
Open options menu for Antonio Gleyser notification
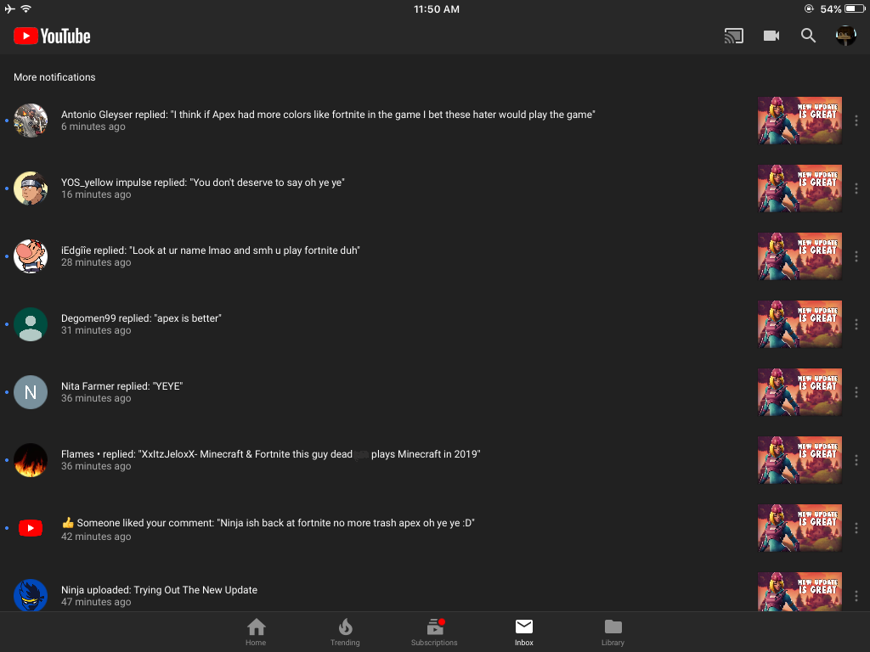coord(856,121)
